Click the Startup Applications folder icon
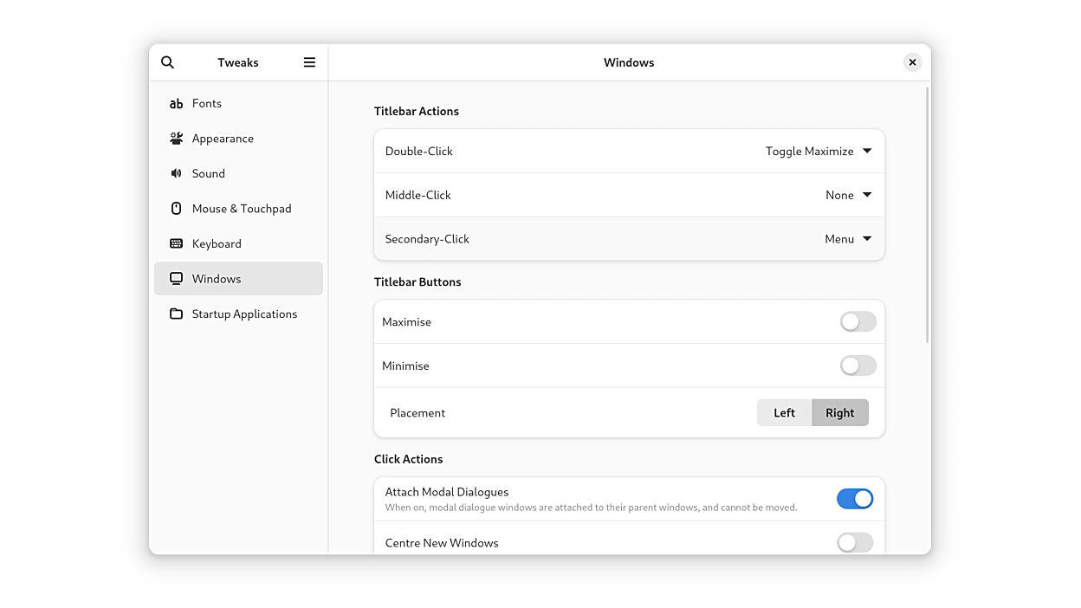The width and height of the screenshot is (1081, 608). pos(176,314)
